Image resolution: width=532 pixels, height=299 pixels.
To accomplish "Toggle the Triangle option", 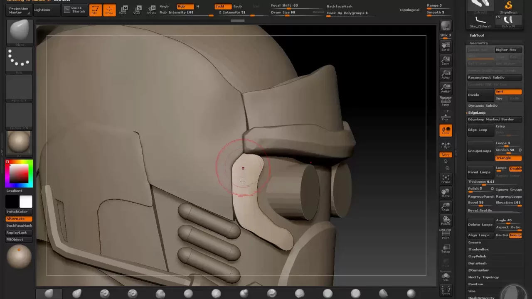I will click(x=508, y=158).
